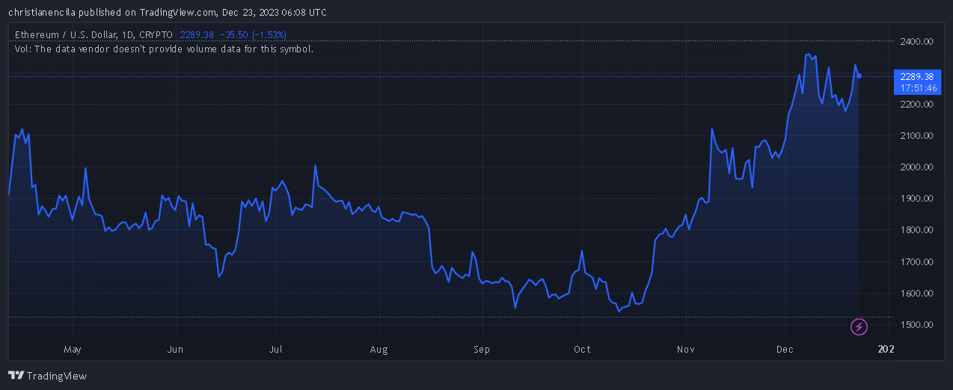Click the volume data vendor notice text
This screenshot has height=390, width=953.
(x=164, y=49)
